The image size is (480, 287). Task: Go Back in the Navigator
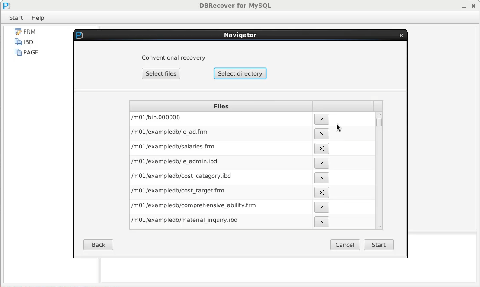coord(98,245)
